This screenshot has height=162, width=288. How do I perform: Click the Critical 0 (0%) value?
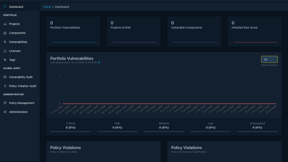pos(71,128)
